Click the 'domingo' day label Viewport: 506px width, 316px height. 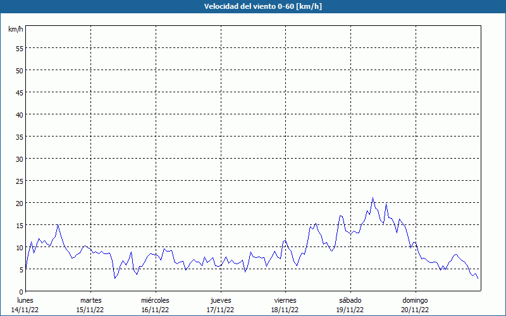click(x=415, y=300)
